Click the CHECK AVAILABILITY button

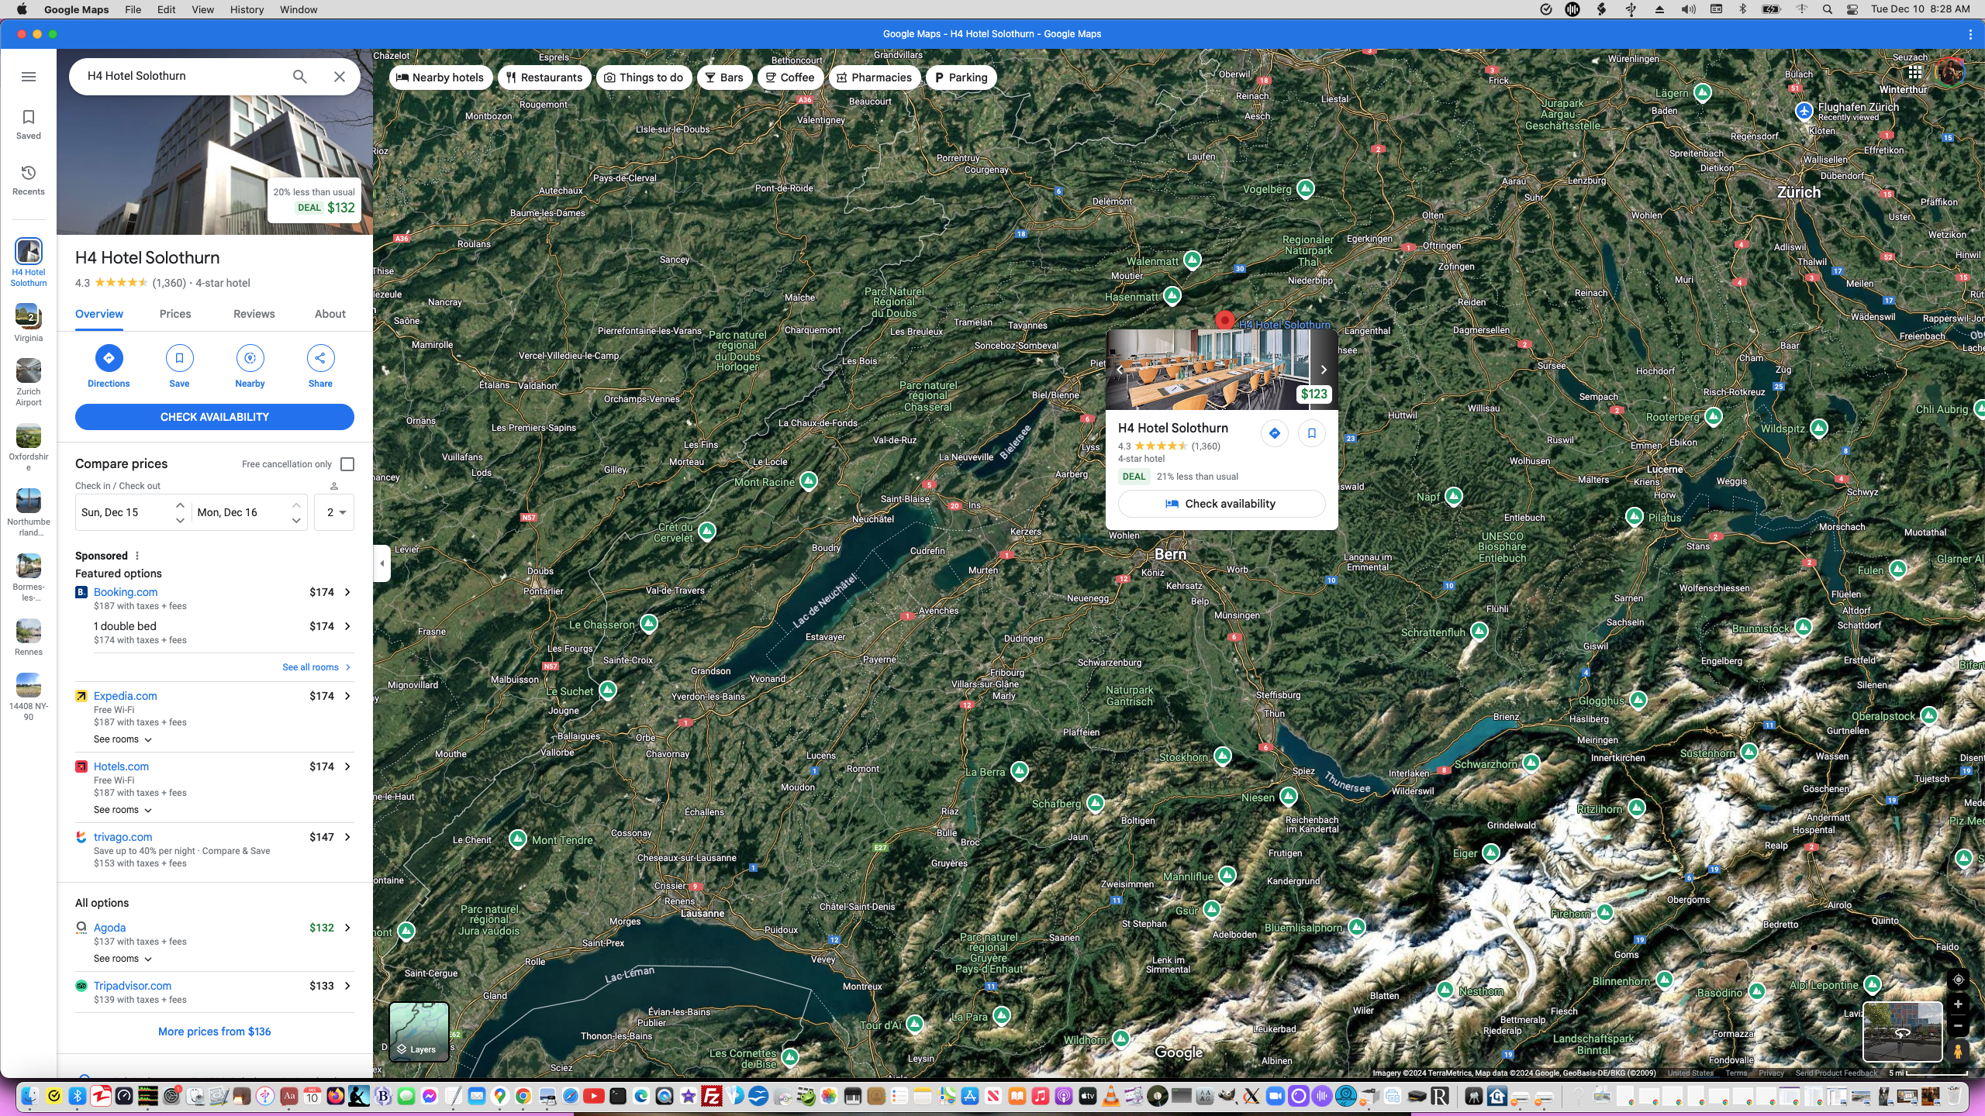click(x=215, y=417)
